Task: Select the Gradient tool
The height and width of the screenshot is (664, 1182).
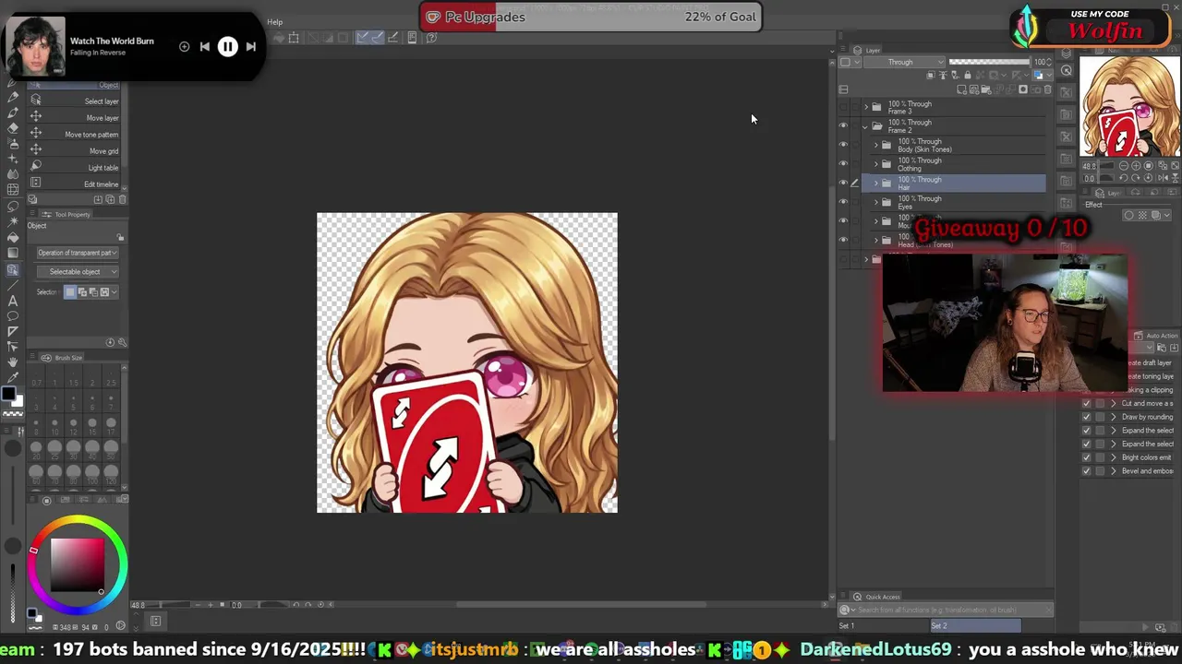Action: [x=13, y=253]
